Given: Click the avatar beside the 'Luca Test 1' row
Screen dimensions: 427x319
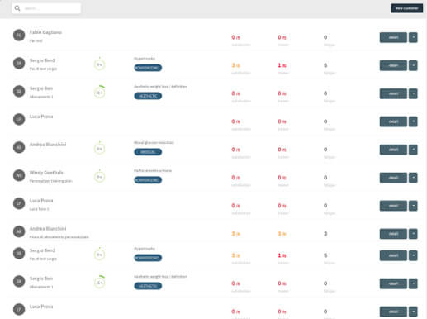Looking at the screenshot, I should pyautogui.click(x=19, y=203).
